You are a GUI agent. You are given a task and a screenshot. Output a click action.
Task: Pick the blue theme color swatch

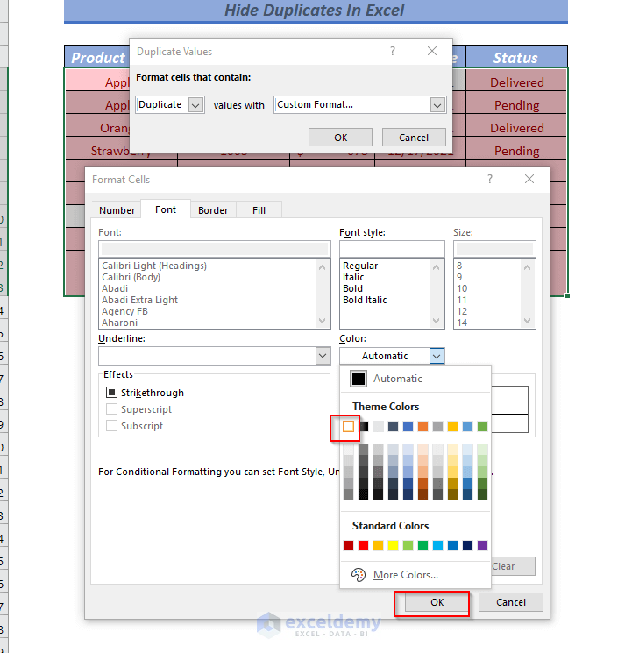408,427
